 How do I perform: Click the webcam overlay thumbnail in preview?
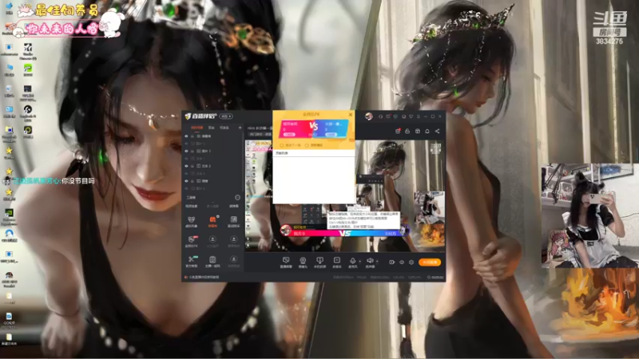click(430, 207)
